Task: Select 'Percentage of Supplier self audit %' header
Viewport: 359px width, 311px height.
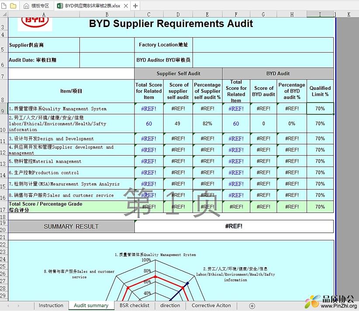Action: click(x=207, y=91)
